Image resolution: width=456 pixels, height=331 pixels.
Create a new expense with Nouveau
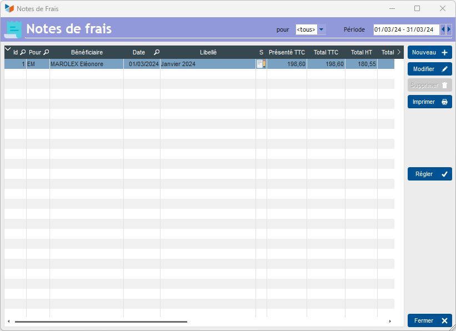coord(429,52)
